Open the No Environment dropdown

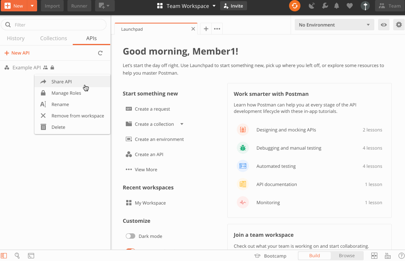334,25
